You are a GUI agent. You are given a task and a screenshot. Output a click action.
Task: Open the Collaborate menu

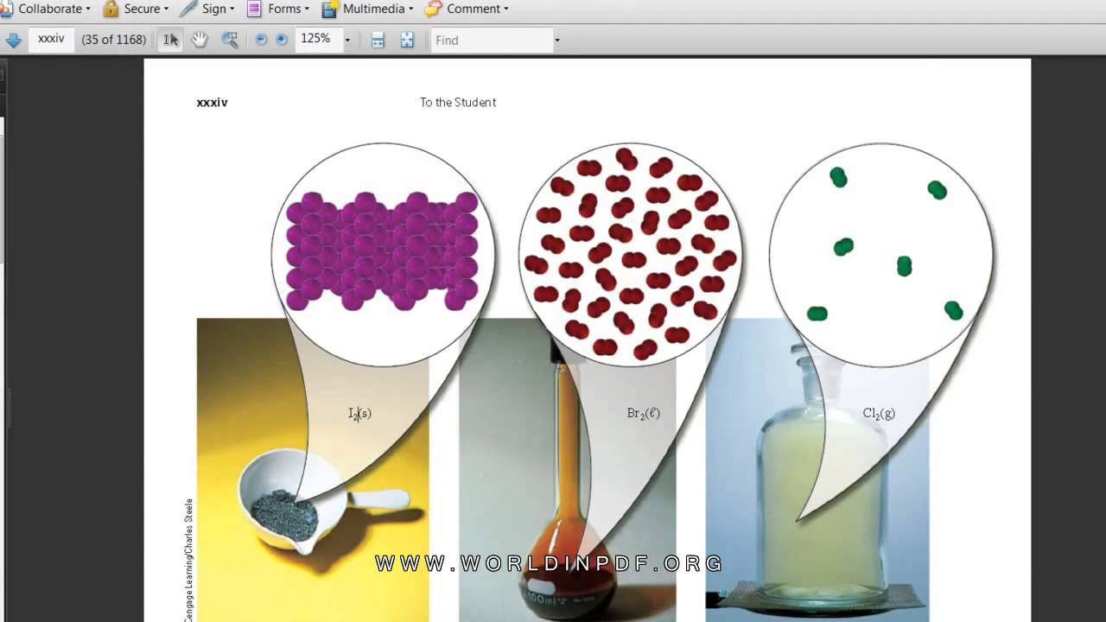coord(46,9)
